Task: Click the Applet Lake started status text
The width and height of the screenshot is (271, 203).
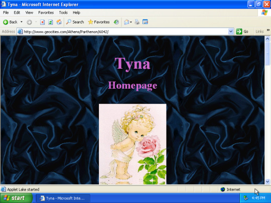Action: pyautogui.click(x=23, y=189)
